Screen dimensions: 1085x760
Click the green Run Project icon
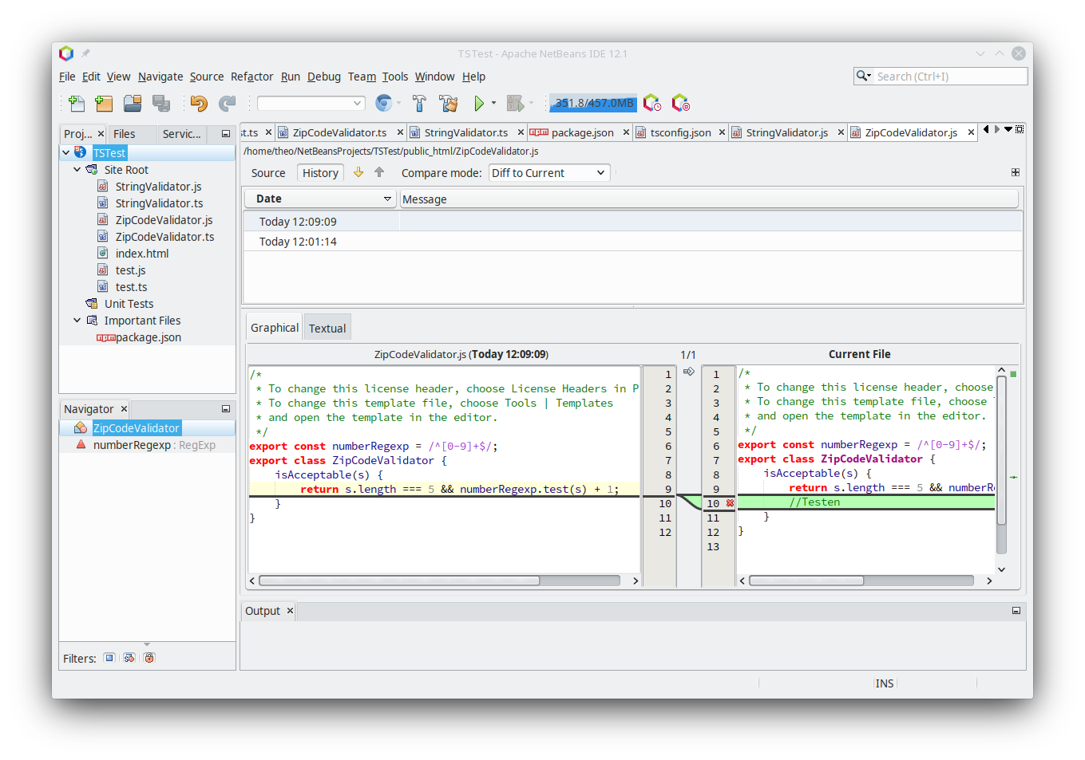click(479, 103)
